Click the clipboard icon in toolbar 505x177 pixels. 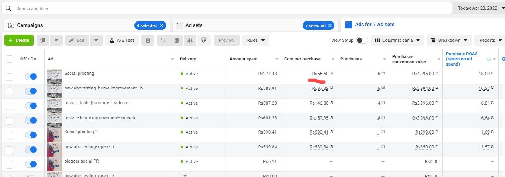click(148, 40)
